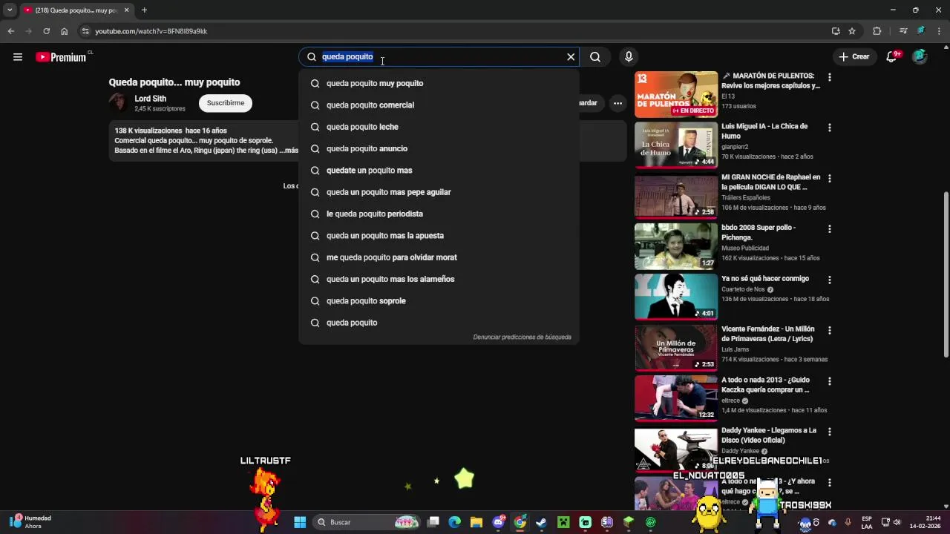Go back in browser history
This screenshot has width=950, height=534.
click(x=10, y=31)
